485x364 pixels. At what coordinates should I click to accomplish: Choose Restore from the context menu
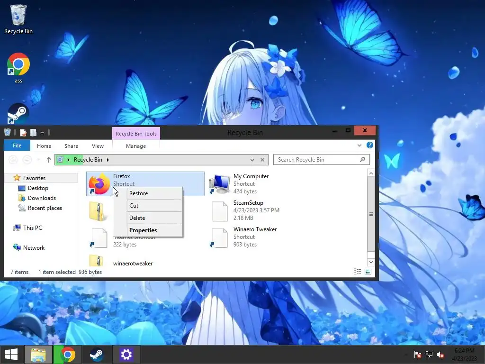pyautogui.click(x=148, y=193)
